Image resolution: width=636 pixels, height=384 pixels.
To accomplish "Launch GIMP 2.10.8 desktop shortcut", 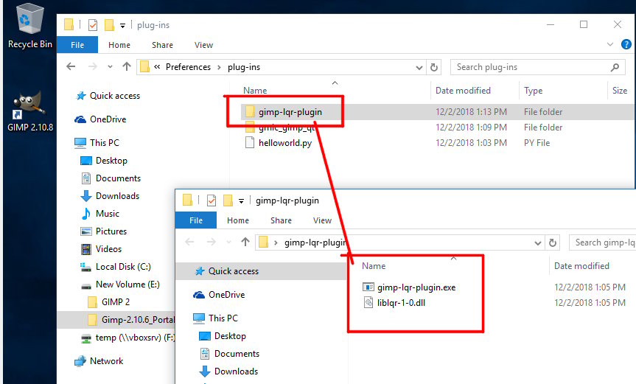I will pyautogui.click(x=30, y=111).
